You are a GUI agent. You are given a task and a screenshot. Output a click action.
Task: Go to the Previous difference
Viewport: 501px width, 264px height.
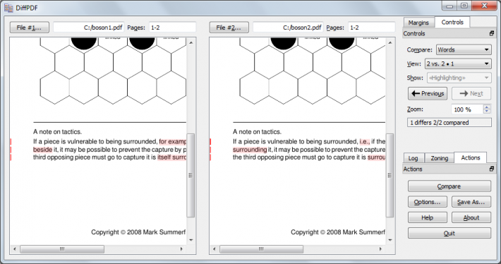click(x=428, y=93)
